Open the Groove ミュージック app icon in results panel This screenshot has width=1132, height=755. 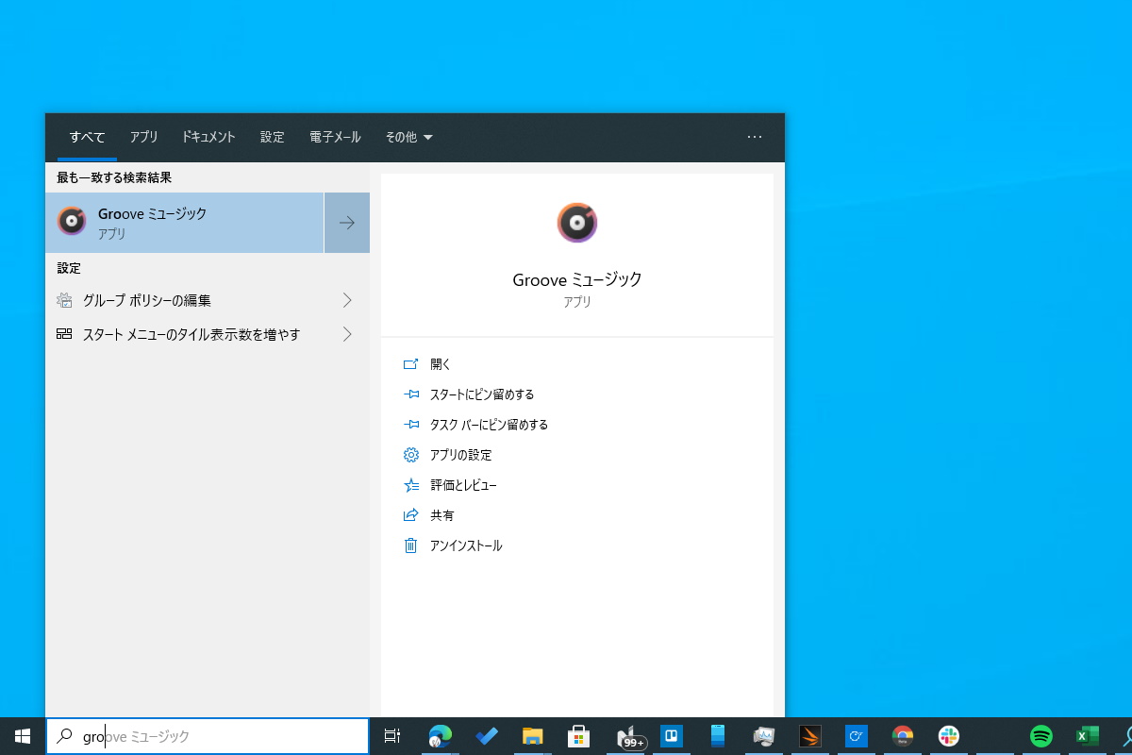click(577, 223)
